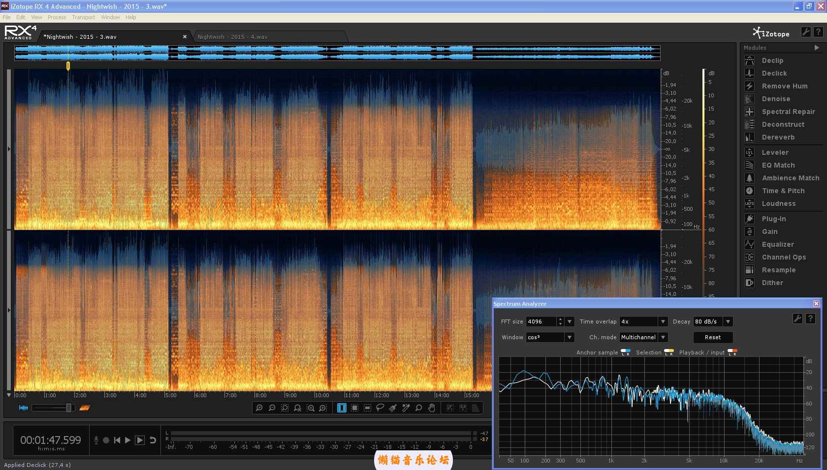This screenshot has height=470, width=827.
Task: Click the yellow playhead marker
Action: pos(68,65)
